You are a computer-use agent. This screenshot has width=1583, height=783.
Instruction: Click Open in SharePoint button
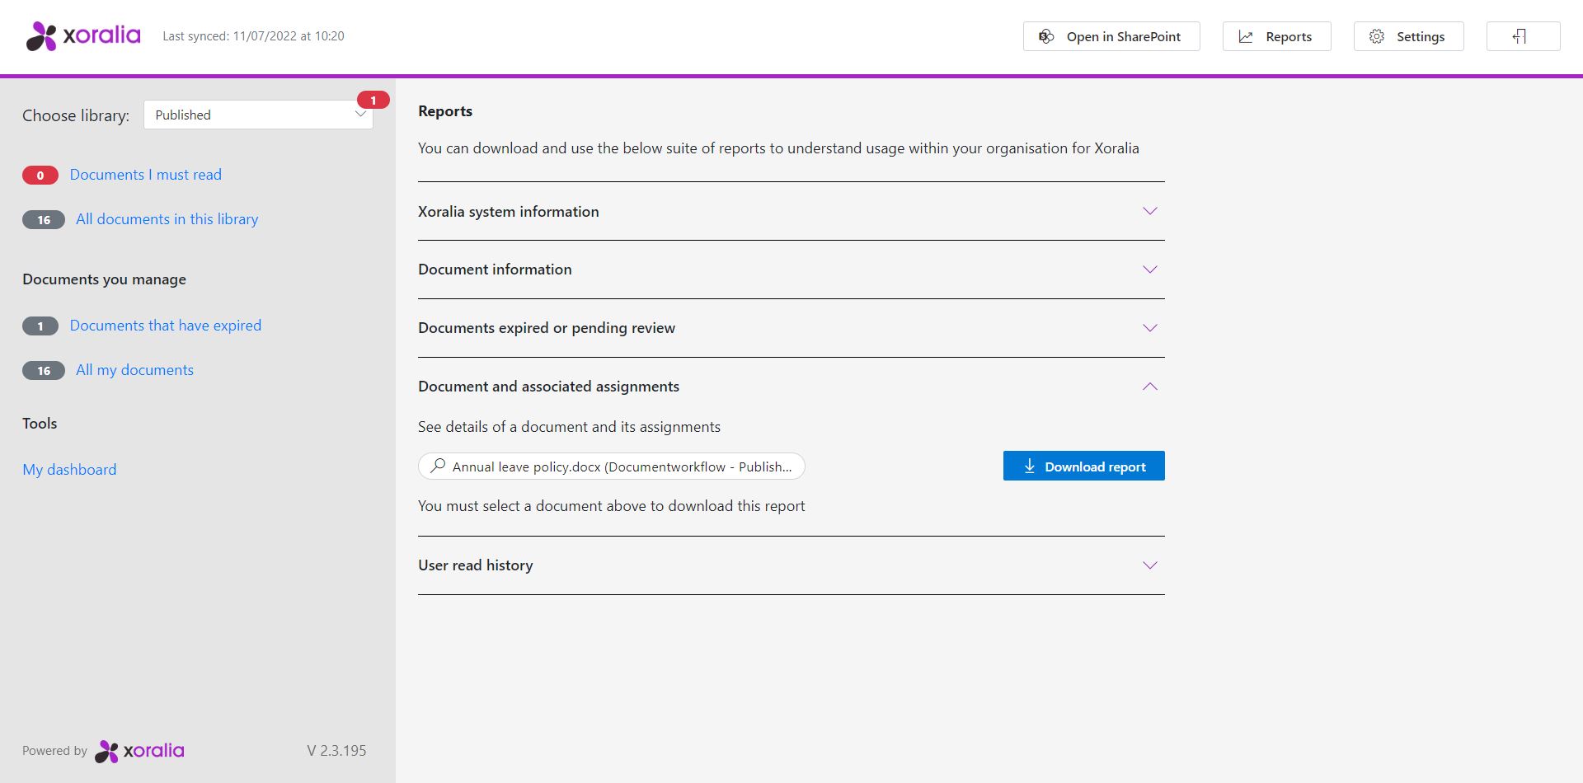pos(1111,36)
